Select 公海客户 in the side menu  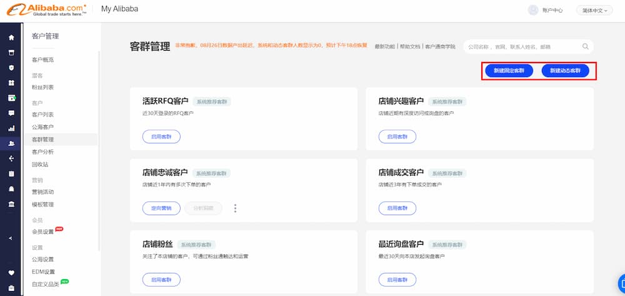tap(42, 127)
